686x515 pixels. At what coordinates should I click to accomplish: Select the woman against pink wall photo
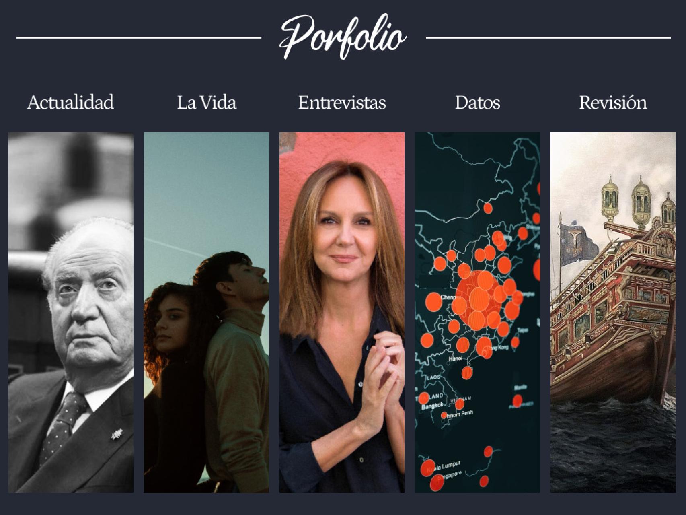coord(342,312)
